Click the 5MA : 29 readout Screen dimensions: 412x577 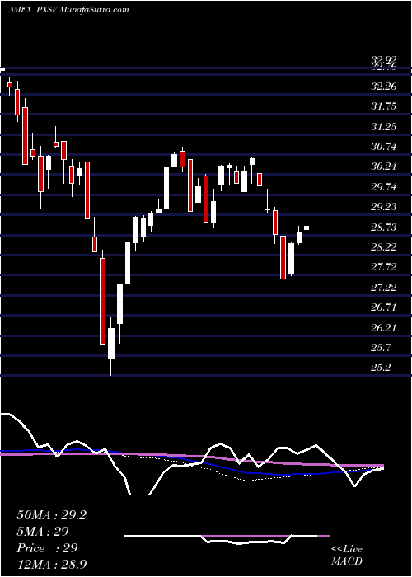click(43, 532)
